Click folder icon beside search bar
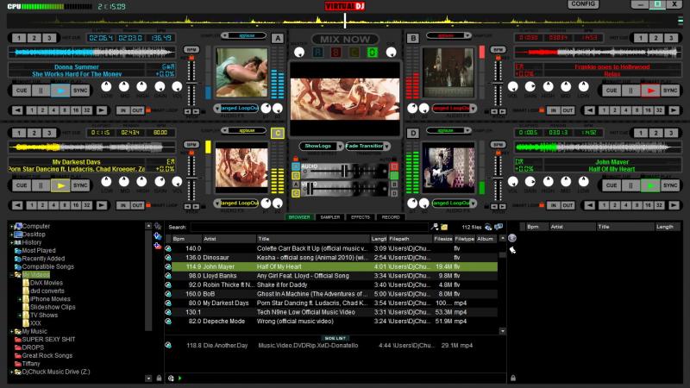The image size is (690, 388). pyautogui.click(x=444, y=227)
